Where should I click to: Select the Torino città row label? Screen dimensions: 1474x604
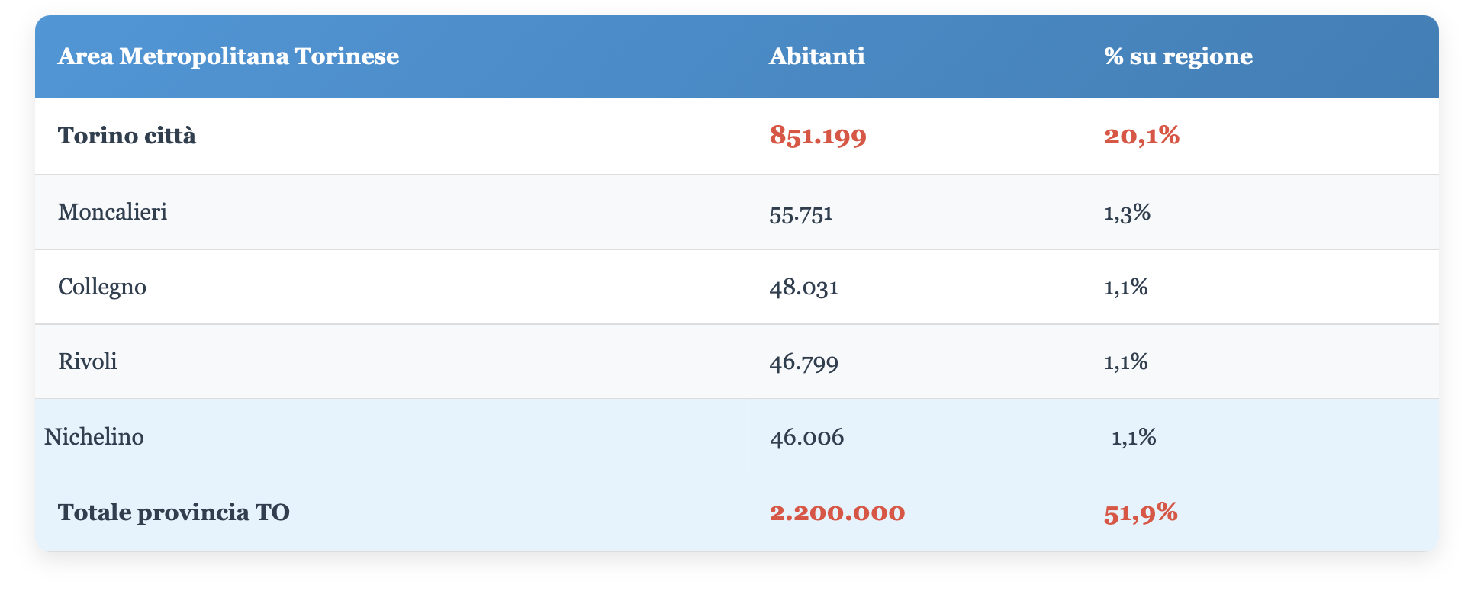(x=127, y=136)
